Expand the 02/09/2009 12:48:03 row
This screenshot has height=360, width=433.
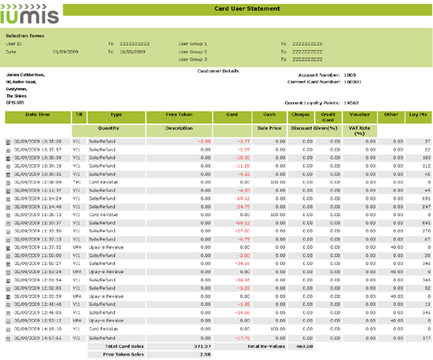[9, 314]
